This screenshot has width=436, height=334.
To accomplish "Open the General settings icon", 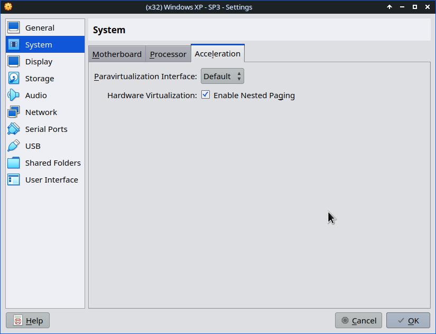I will click(x=13, y=27).
